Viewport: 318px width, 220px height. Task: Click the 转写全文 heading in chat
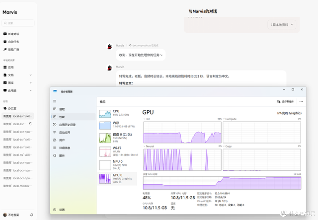(126, 83)
